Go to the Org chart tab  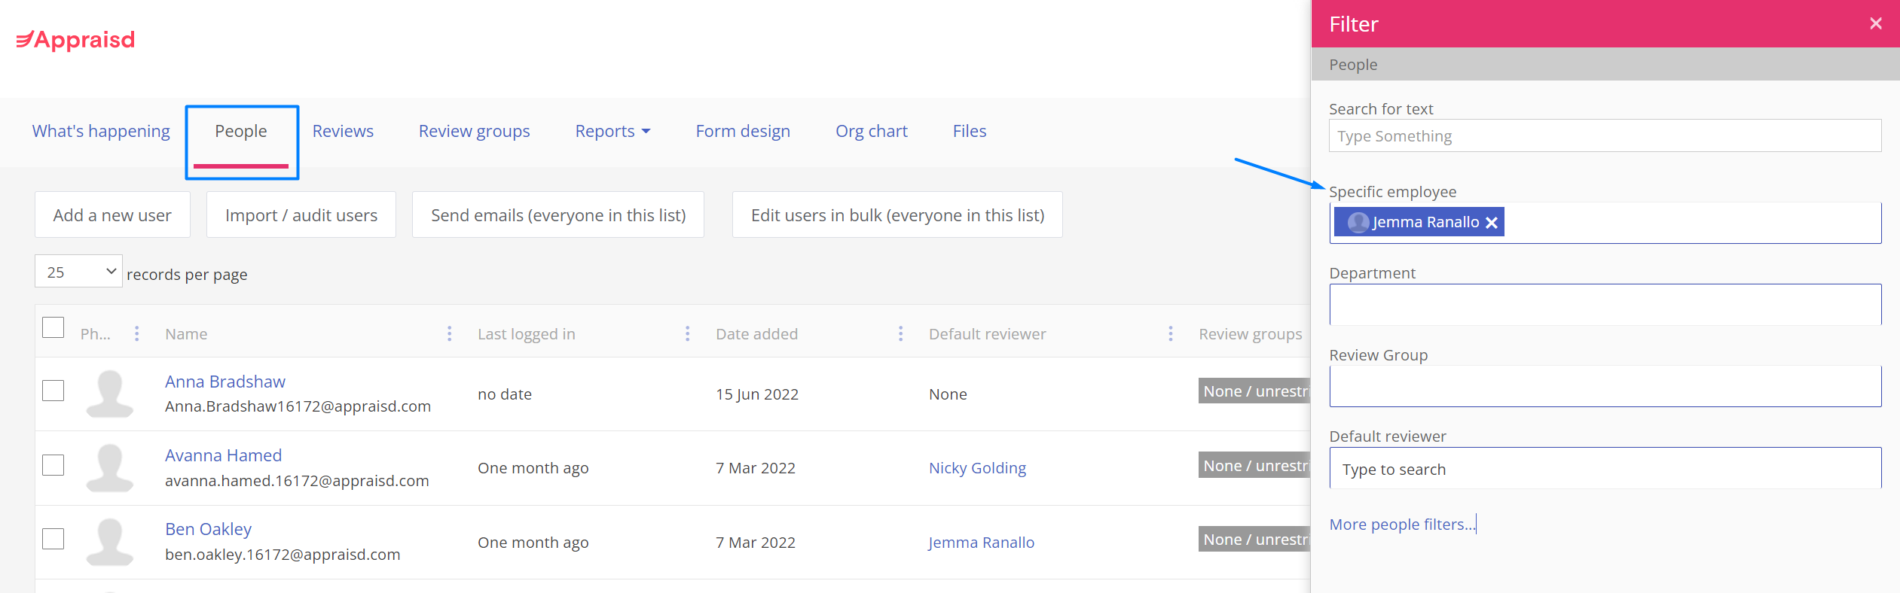click(872, 131)
